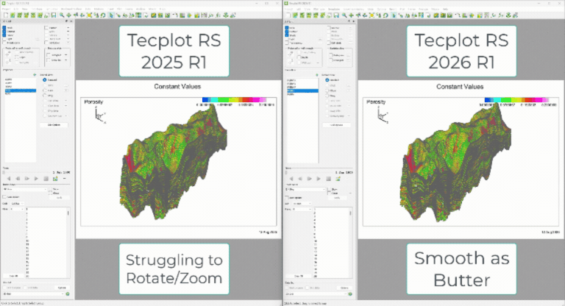This screenshot has height=306, width=565.
Task: Select four-arrow Translate tool in 2026 R1 toolbar
Action: 351,15
